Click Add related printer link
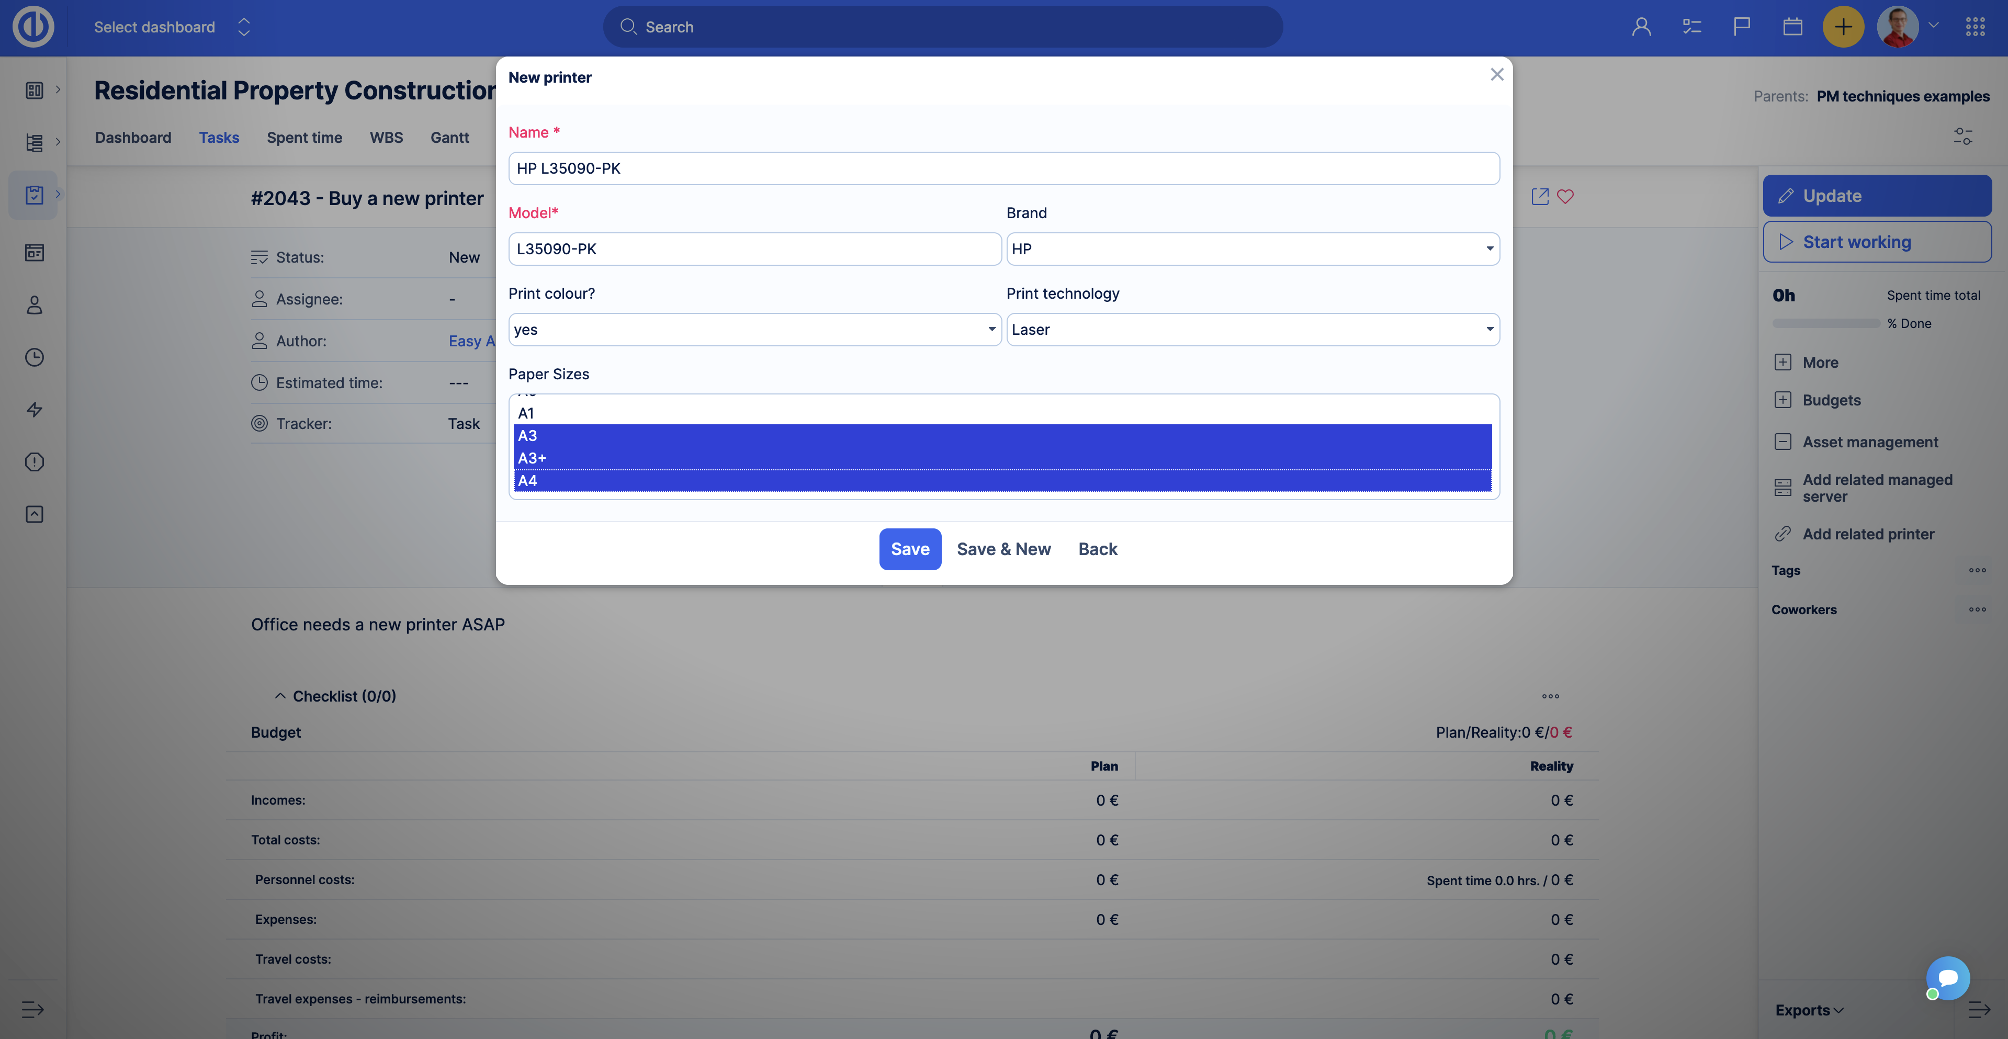 [1868, 533]
